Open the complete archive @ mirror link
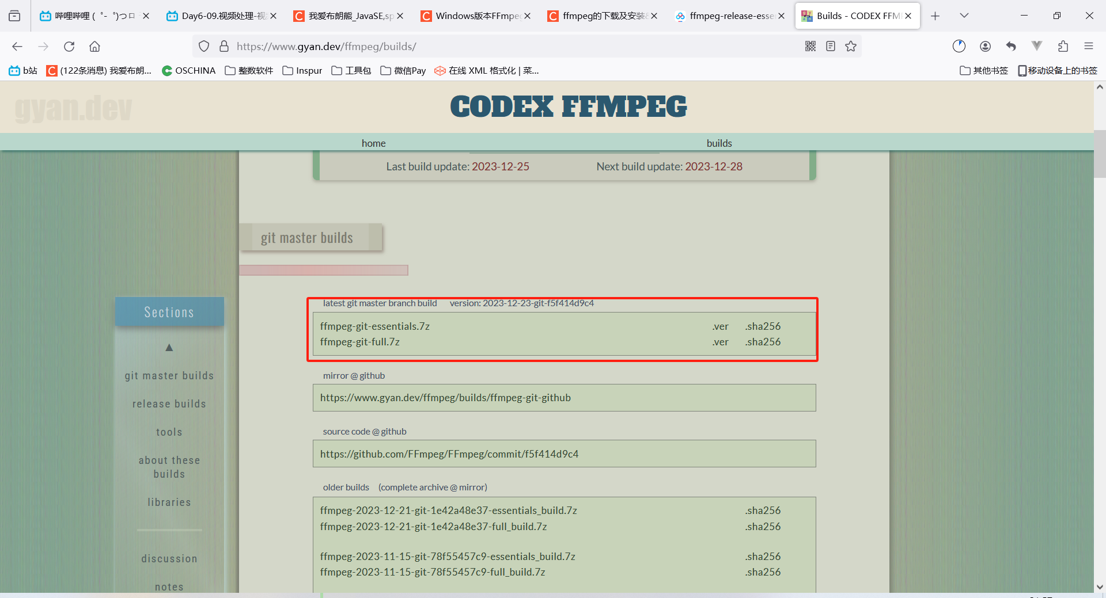Viewport: 1106px width, 598px height. point(433,487)
